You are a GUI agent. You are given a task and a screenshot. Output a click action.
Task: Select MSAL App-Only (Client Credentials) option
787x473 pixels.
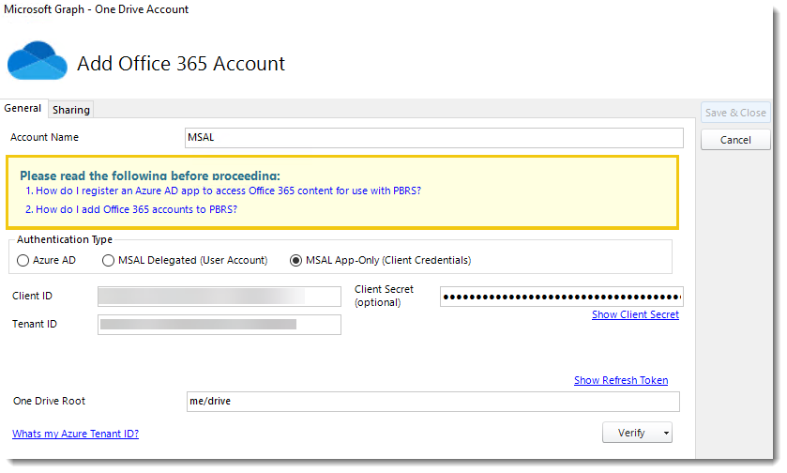tap(297, 260)
